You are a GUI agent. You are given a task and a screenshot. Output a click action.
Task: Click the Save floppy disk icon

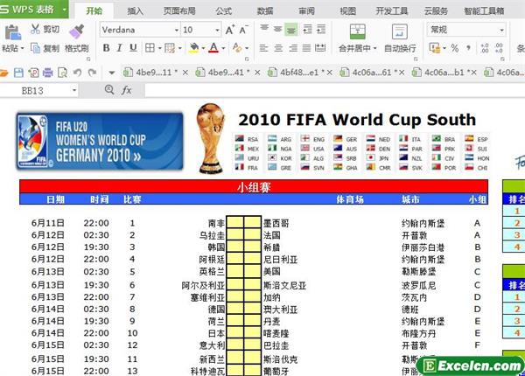[x=18, y=73]
